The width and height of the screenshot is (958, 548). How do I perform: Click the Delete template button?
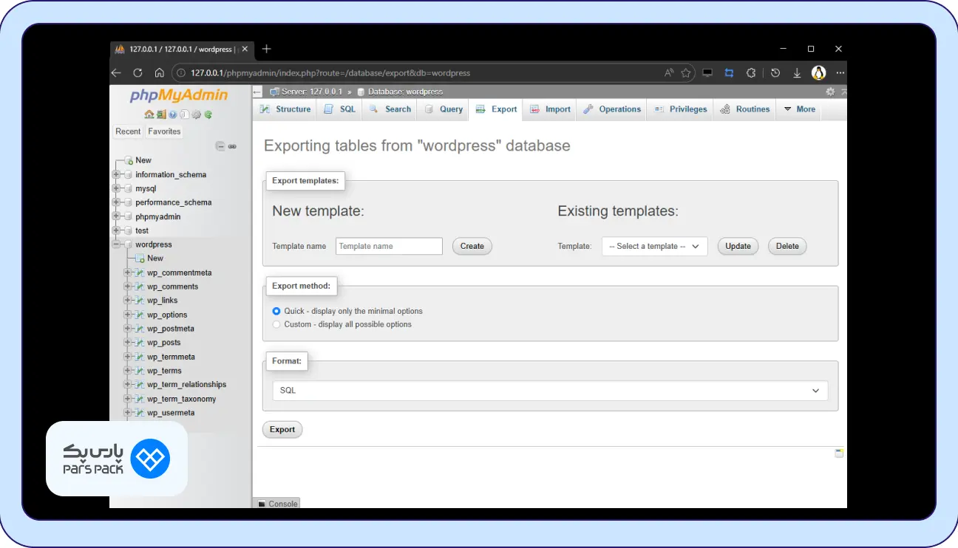pos(787,246)
